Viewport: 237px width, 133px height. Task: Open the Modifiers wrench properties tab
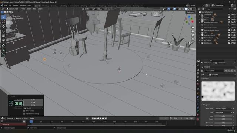pyautogui.click(x=198, y=97)
